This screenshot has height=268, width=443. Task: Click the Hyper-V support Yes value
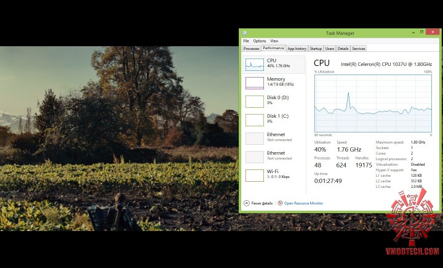[413, 170]
